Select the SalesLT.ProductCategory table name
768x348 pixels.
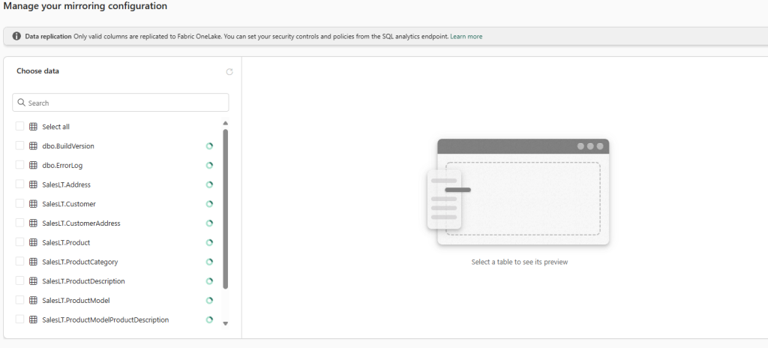click(80, 262)
